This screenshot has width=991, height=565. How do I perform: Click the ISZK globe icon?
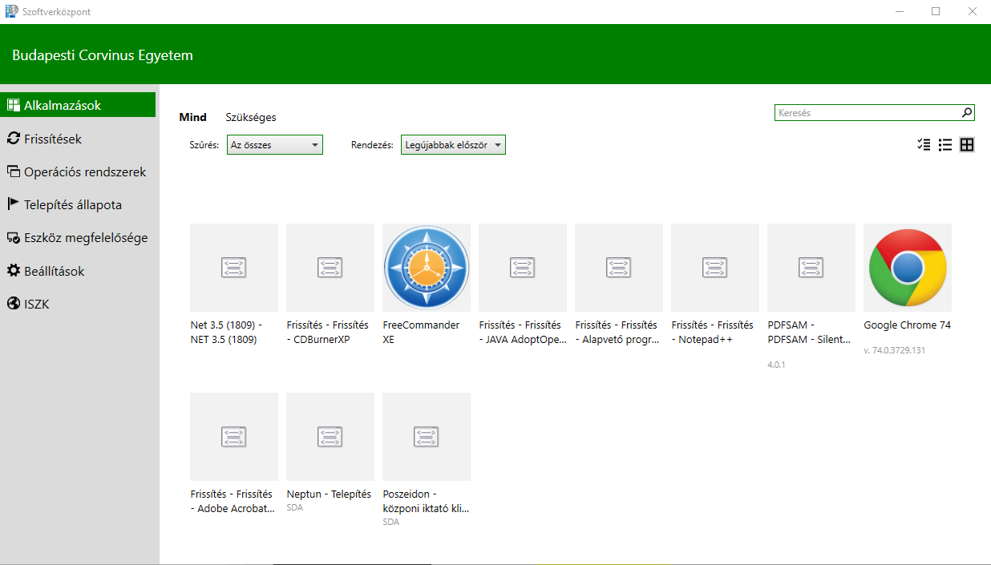point(13,304)
